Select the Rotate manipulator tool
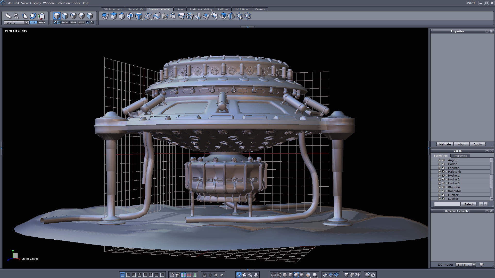The height and width of the screenshot is (278, 495). tap(16, 16)
